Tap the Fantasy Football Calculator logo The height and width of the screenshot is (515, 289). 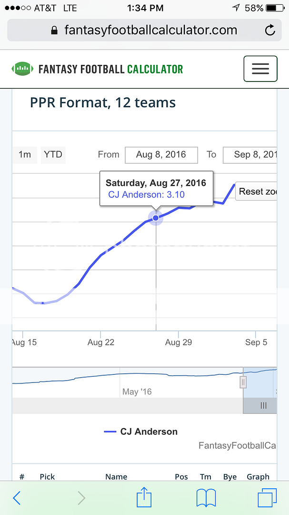97,69
